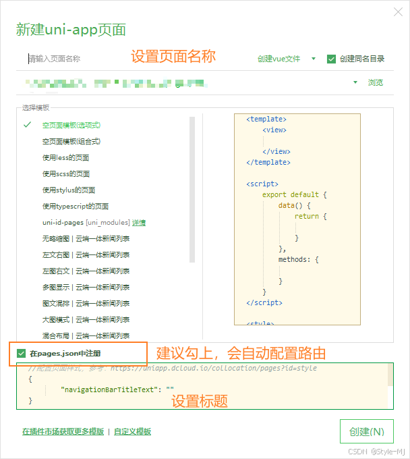Open 自定义模板 link
This screenshot has height=459, width=410.
(x=132, y=432)
